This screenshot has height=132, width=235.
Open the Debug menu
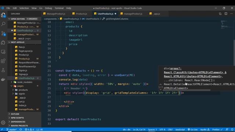tap(48, 8)
